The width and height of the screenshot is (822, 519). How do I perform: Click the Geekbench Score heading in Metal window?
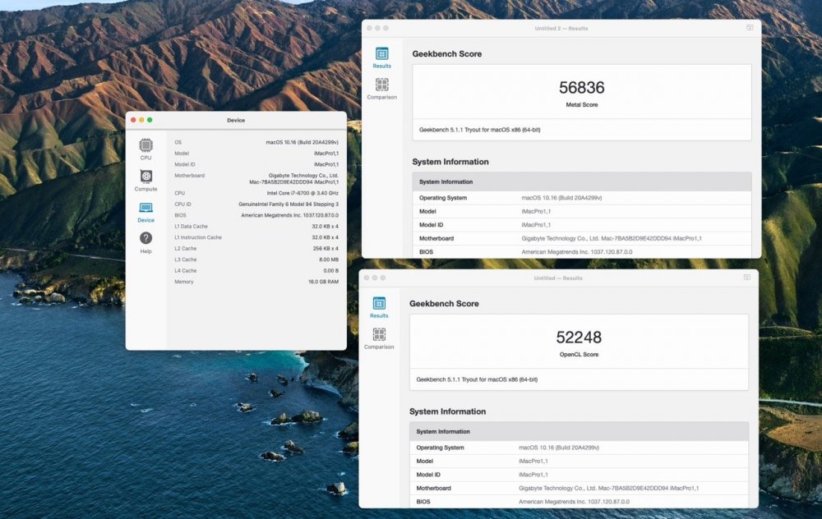click(x=446, y=54)
